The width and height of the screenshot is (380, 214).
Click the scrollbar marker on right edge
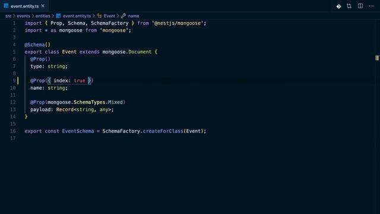(377, 58)
